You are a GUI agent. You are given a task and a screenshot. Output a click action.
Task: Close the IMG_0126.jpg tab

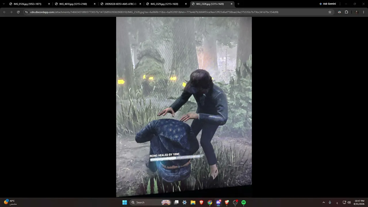[49, 4]
